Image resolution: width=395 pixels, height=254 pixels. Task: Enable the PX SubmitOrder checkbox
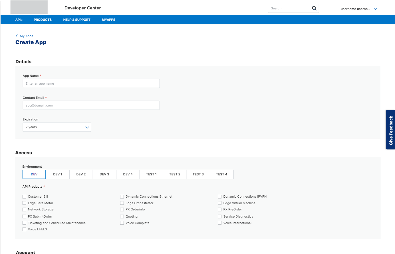[x=24, y=216]
